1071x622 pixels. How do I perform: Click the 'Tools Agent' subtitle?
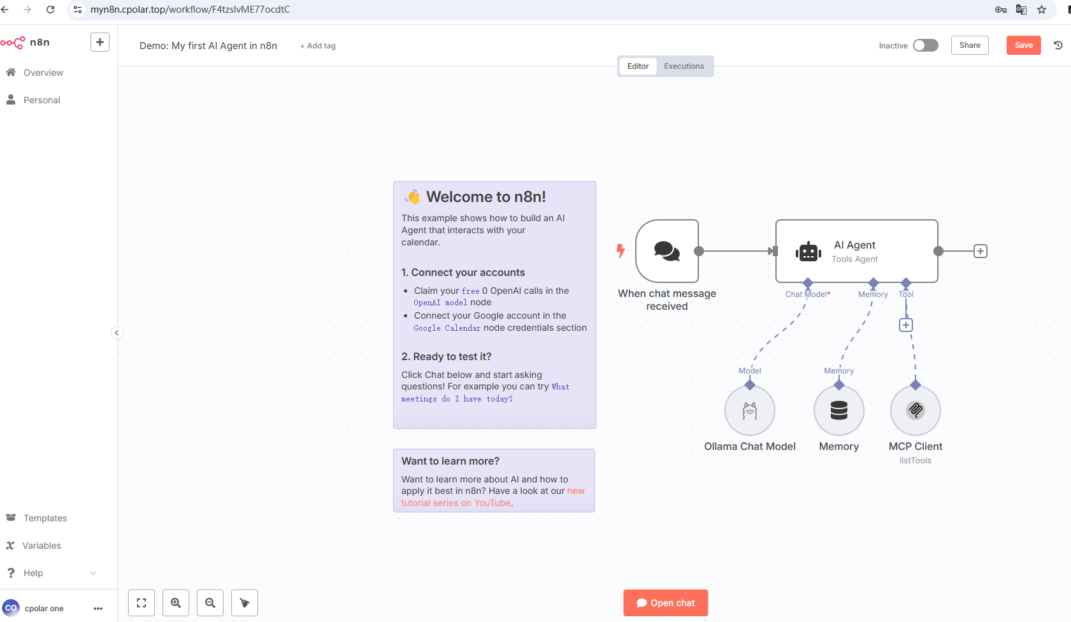point(854,259)
